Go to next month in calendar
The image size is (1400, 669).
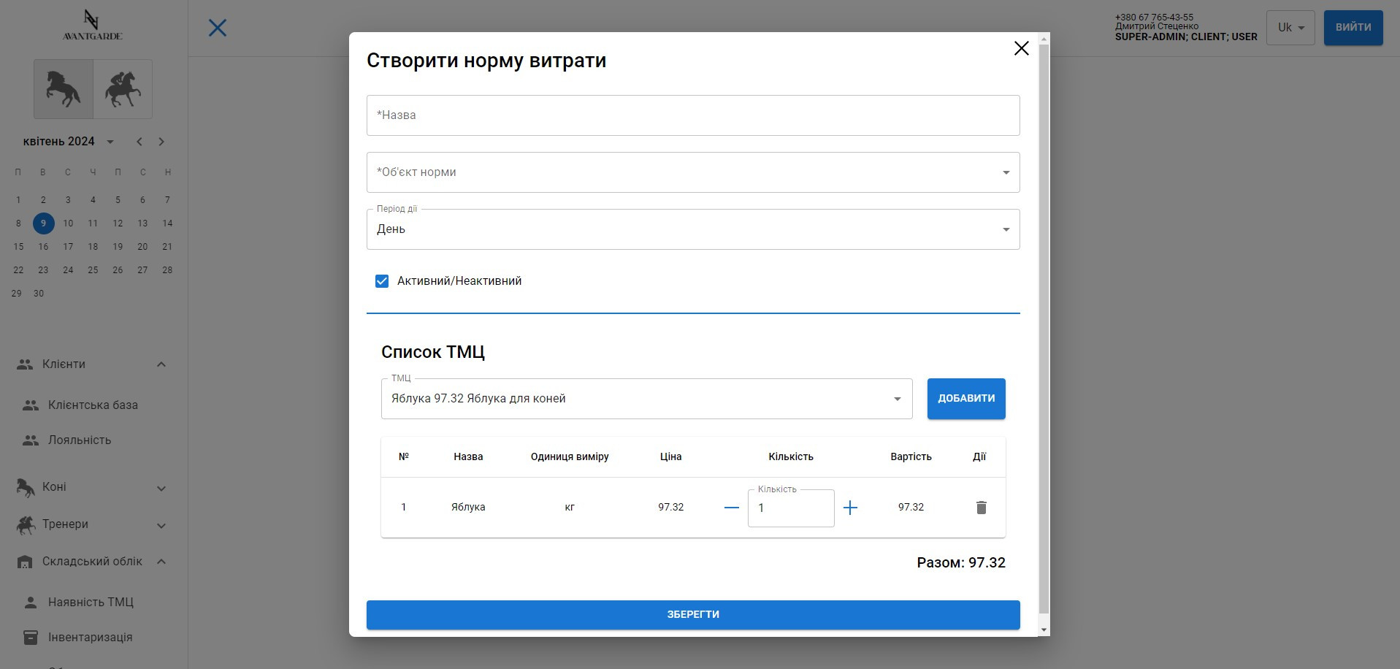[161, 142]
